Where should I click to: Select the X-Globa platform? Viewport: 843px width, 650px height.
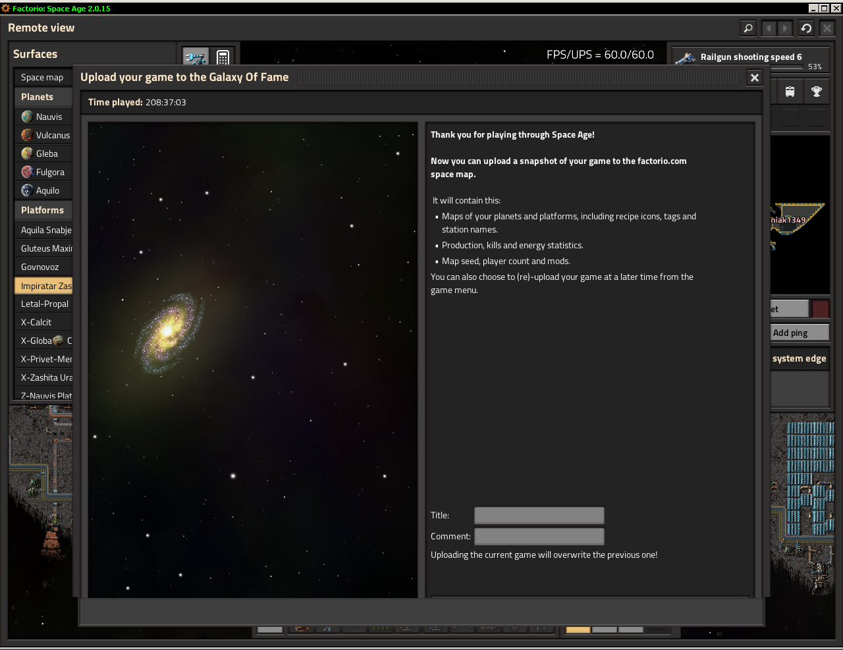(43, 340)
